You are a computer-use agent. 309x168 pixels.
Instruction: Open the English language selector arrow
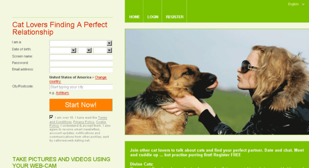pos(303,4)
